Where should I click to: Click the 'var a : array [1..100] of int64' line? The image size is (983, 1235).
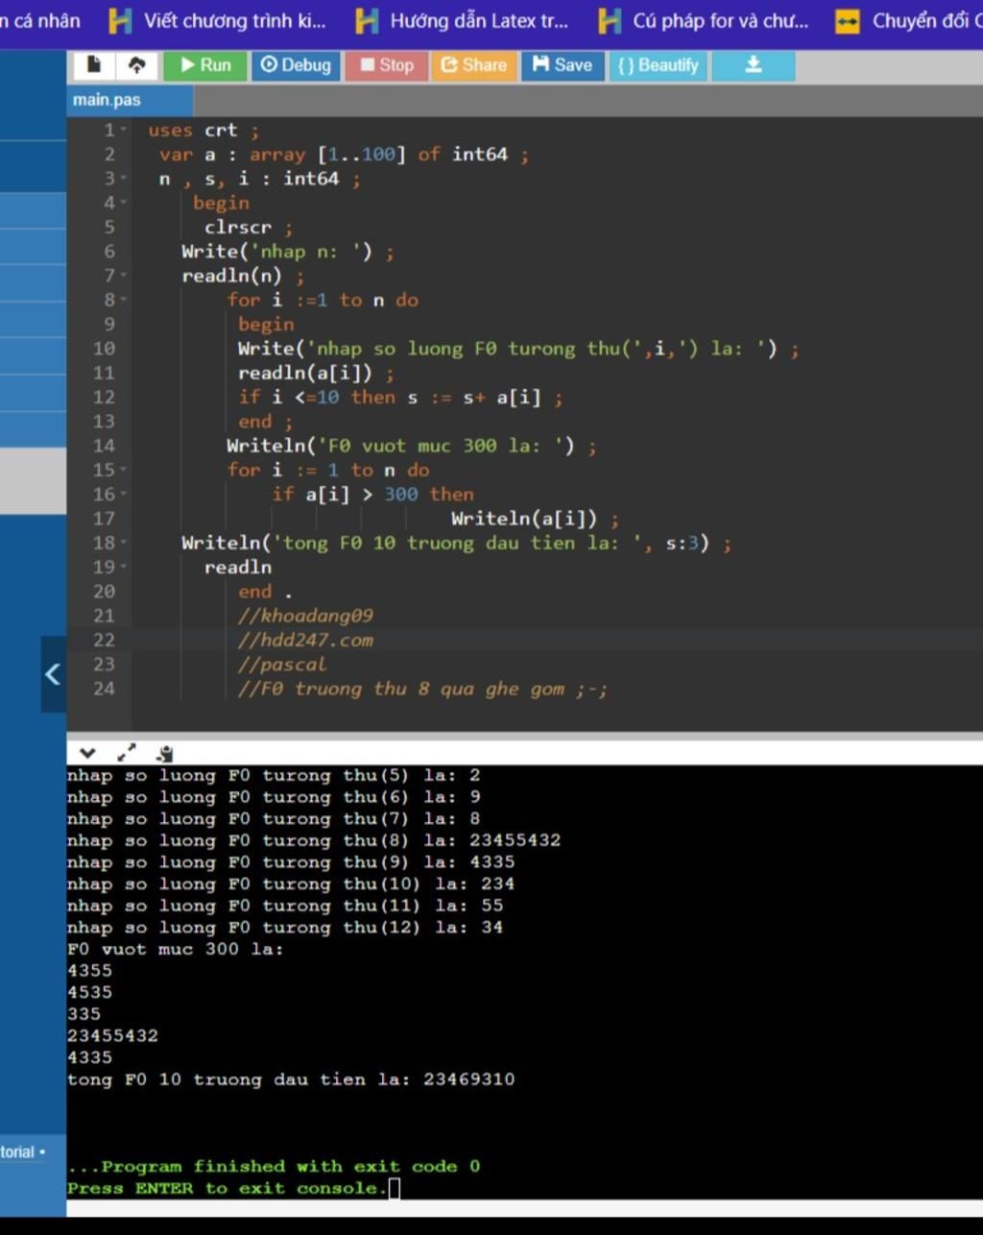coord(344,155)
